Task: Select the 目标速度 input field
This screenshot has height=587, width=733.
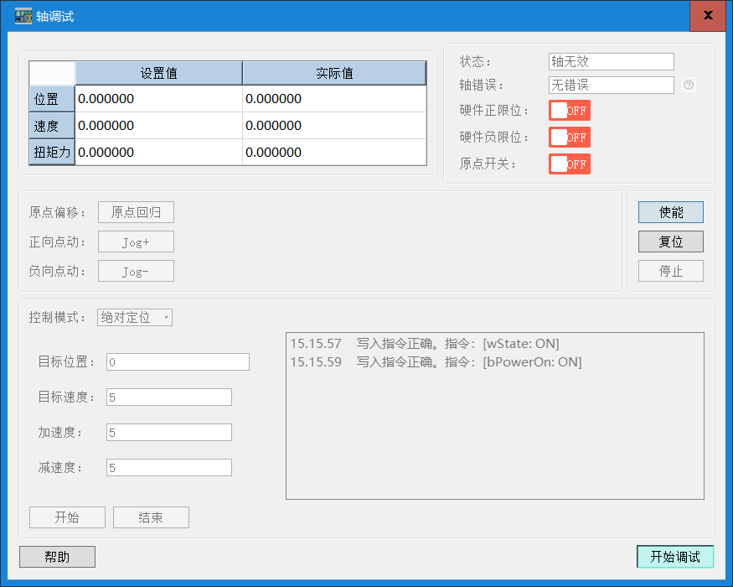Action: 168,397
